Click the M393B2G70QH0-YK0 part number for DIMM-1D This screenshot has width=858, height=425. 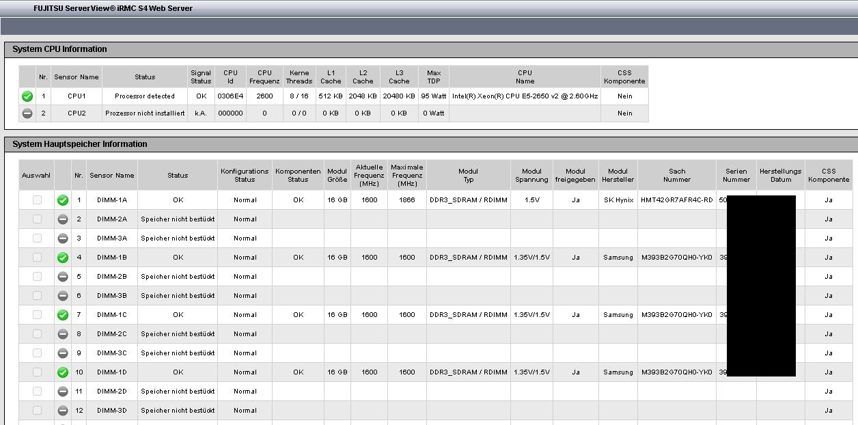pyautogui.click(x=676, y=372)
